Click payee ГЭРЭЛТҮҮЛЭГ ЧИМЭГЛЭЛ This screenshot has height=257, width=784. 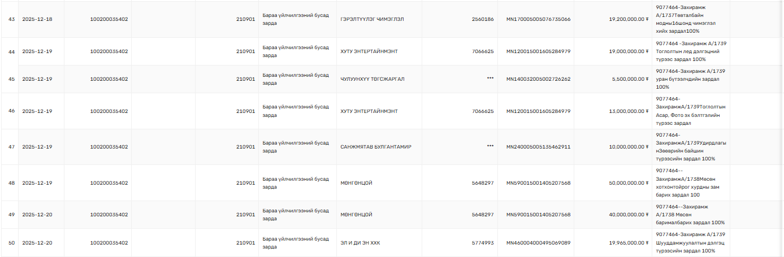(x=372, y=19)
